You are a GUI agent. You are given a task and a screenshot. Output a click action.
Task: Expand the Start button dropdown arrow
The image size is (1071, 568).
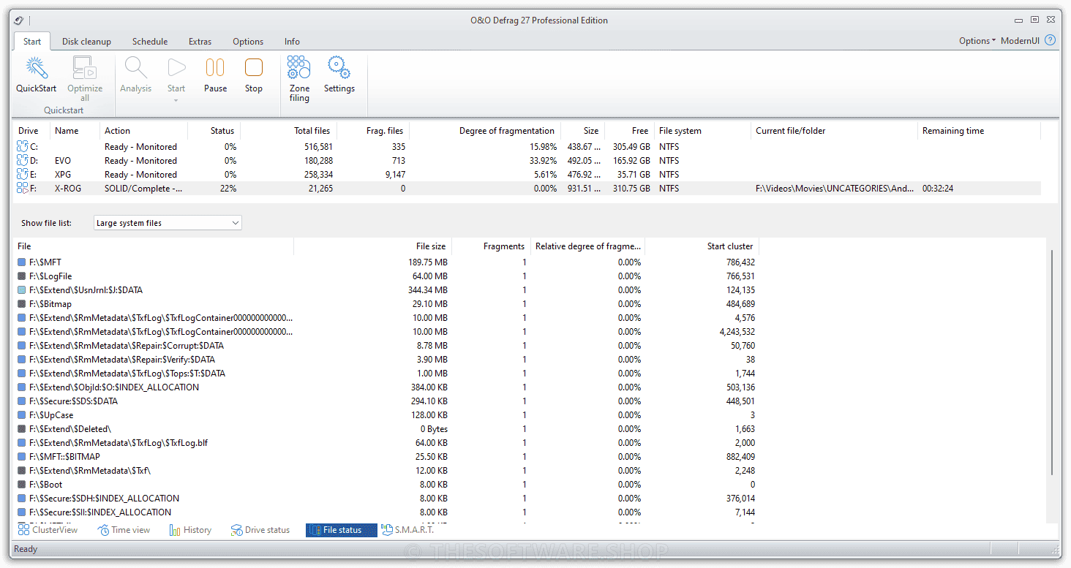tap(176, 100)
